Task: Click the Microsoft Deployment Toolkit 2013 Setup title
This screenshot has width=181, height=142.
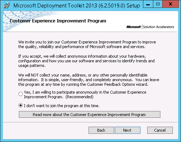Action: 76,6
